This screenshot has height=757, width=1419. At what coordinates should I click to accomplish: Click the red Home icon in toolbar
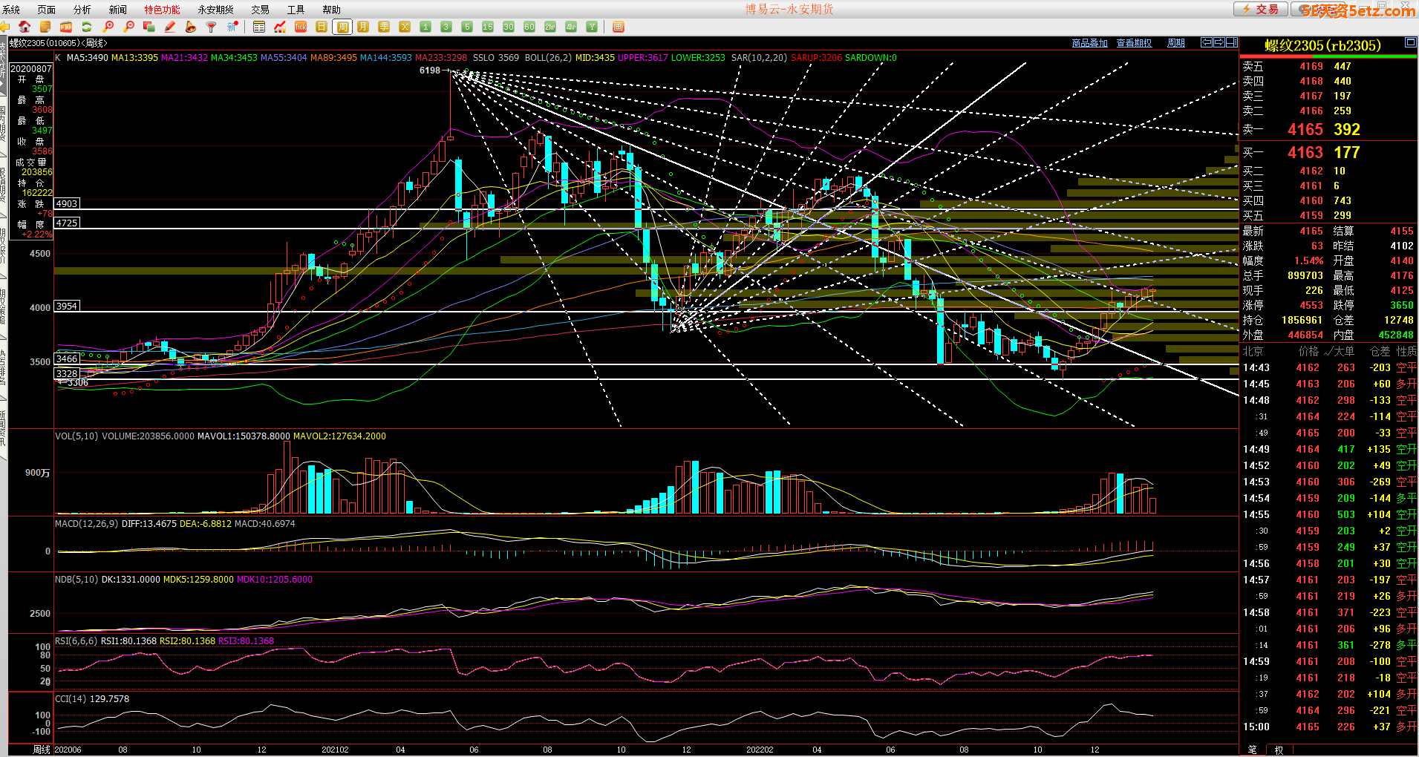(25, 27)
